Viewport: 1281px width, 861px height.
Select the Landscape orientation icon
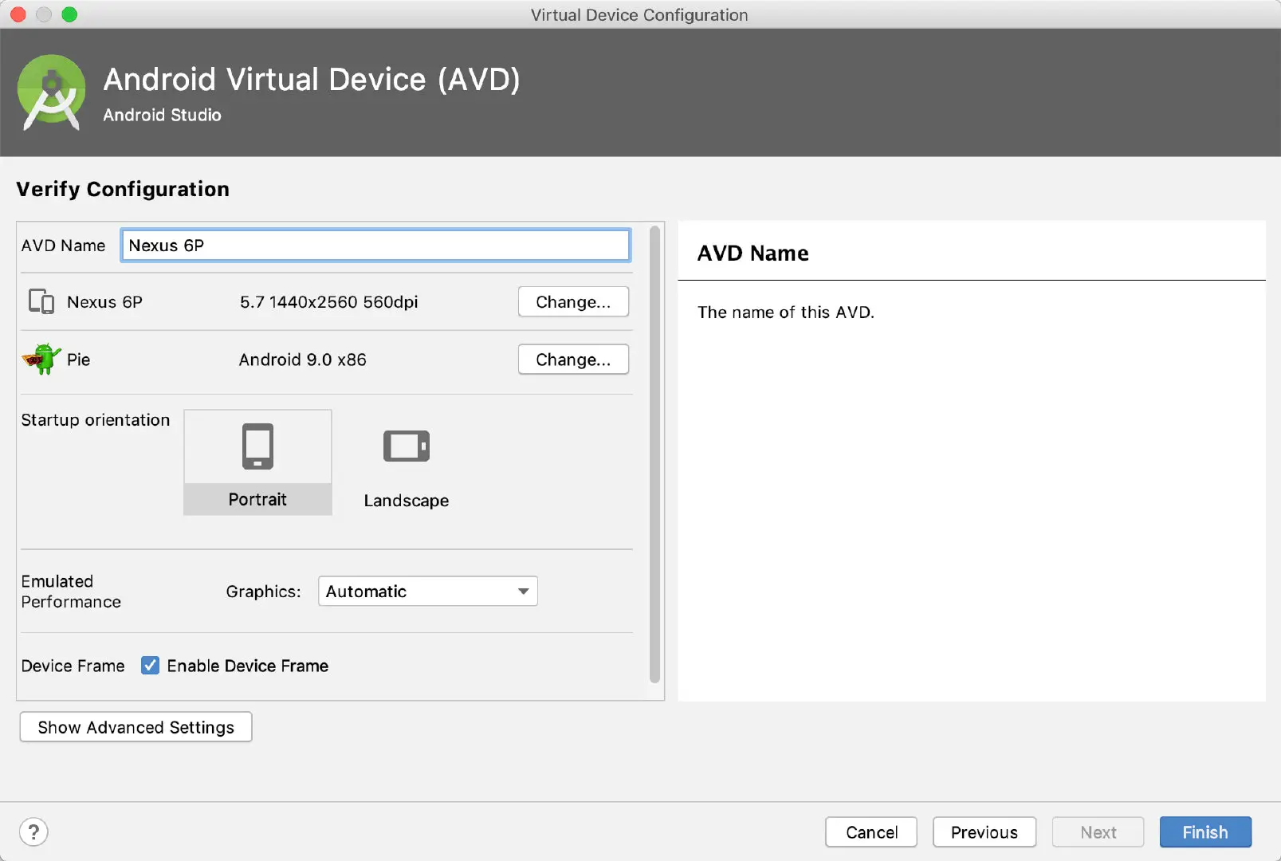[x=407, y=446]
